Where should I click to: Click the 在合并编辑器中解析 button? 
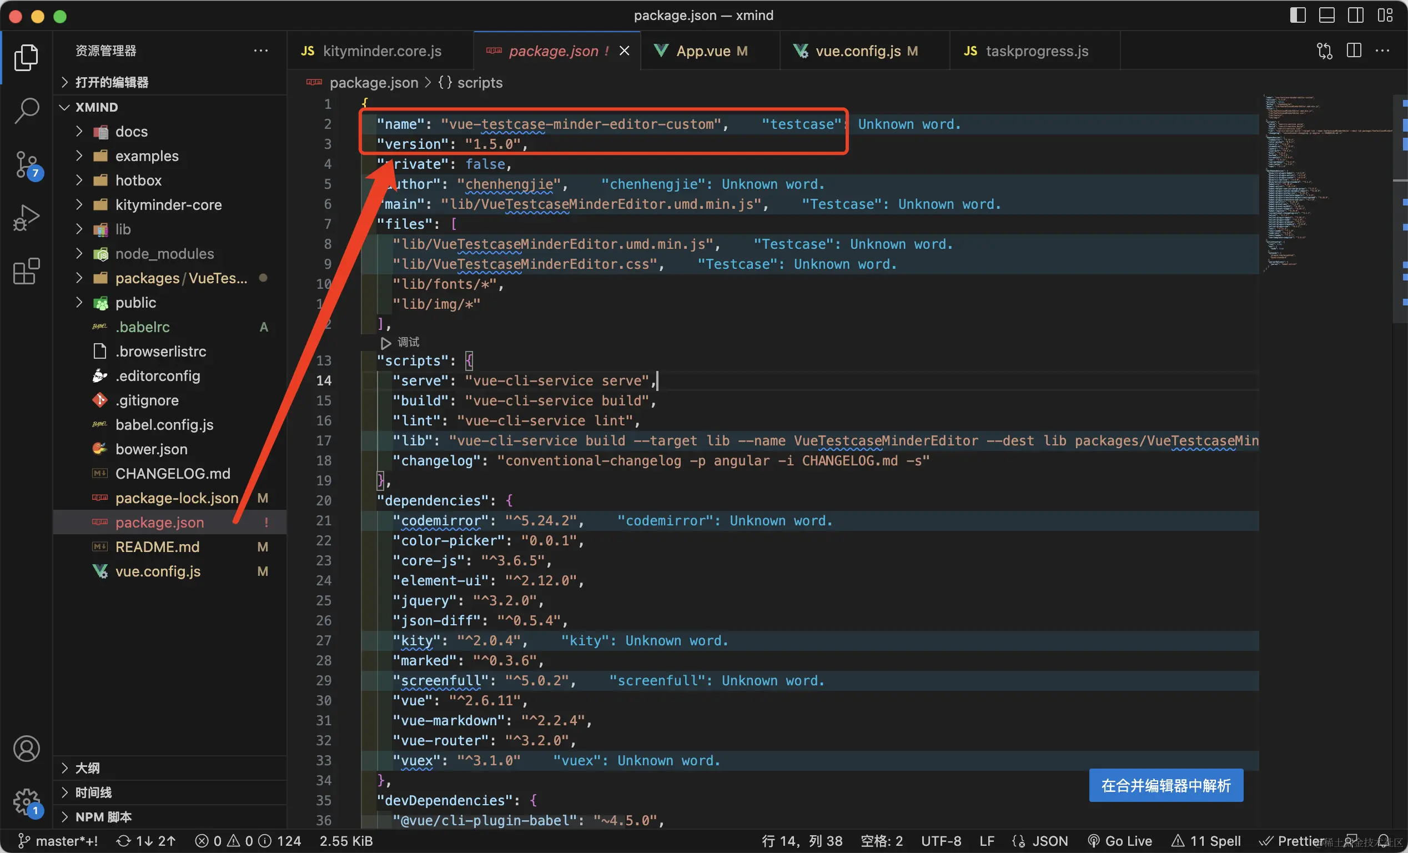point(1166,786)
